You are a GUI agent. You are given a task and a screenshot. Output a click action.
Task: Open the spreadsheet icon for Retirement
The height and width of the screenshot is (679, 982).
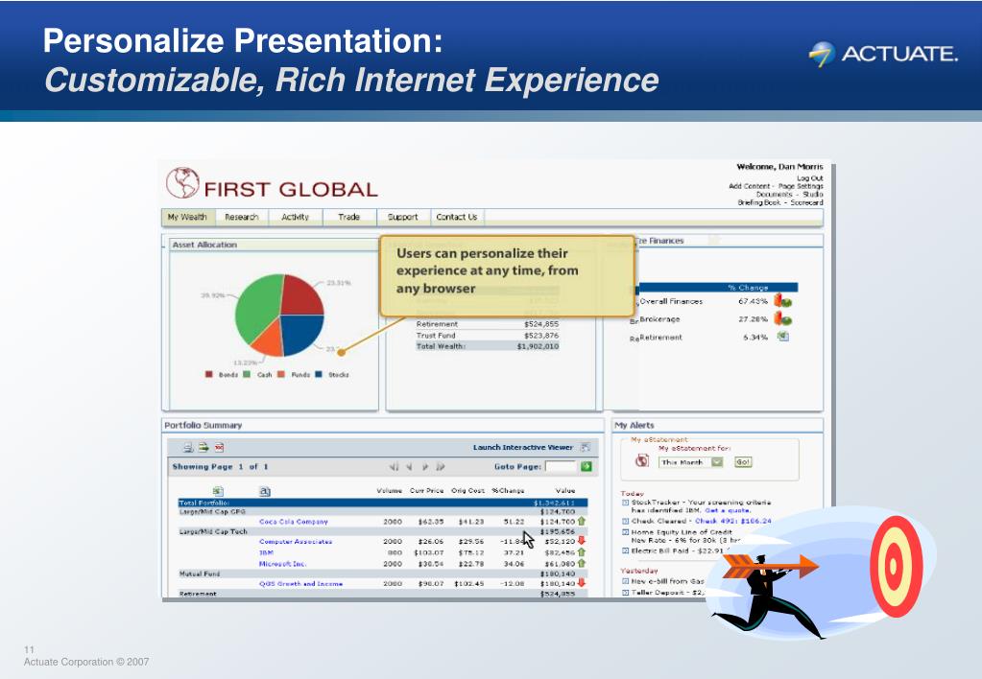[783, 337]
